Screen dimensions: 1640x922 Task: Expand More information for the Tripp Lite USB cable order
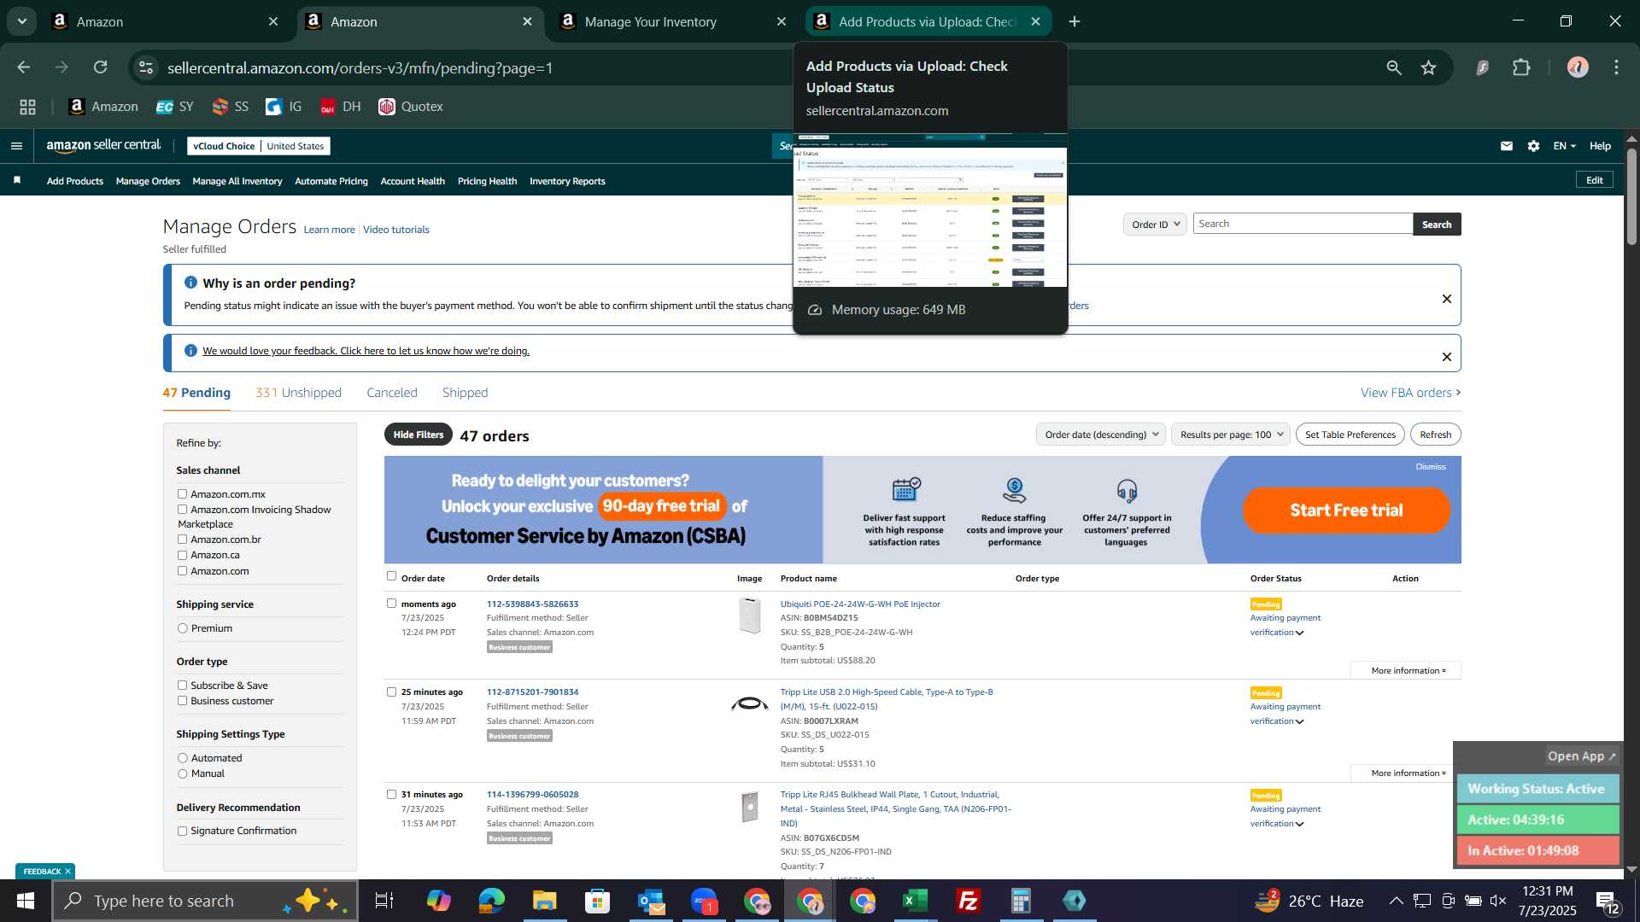tap(1408, 773)
